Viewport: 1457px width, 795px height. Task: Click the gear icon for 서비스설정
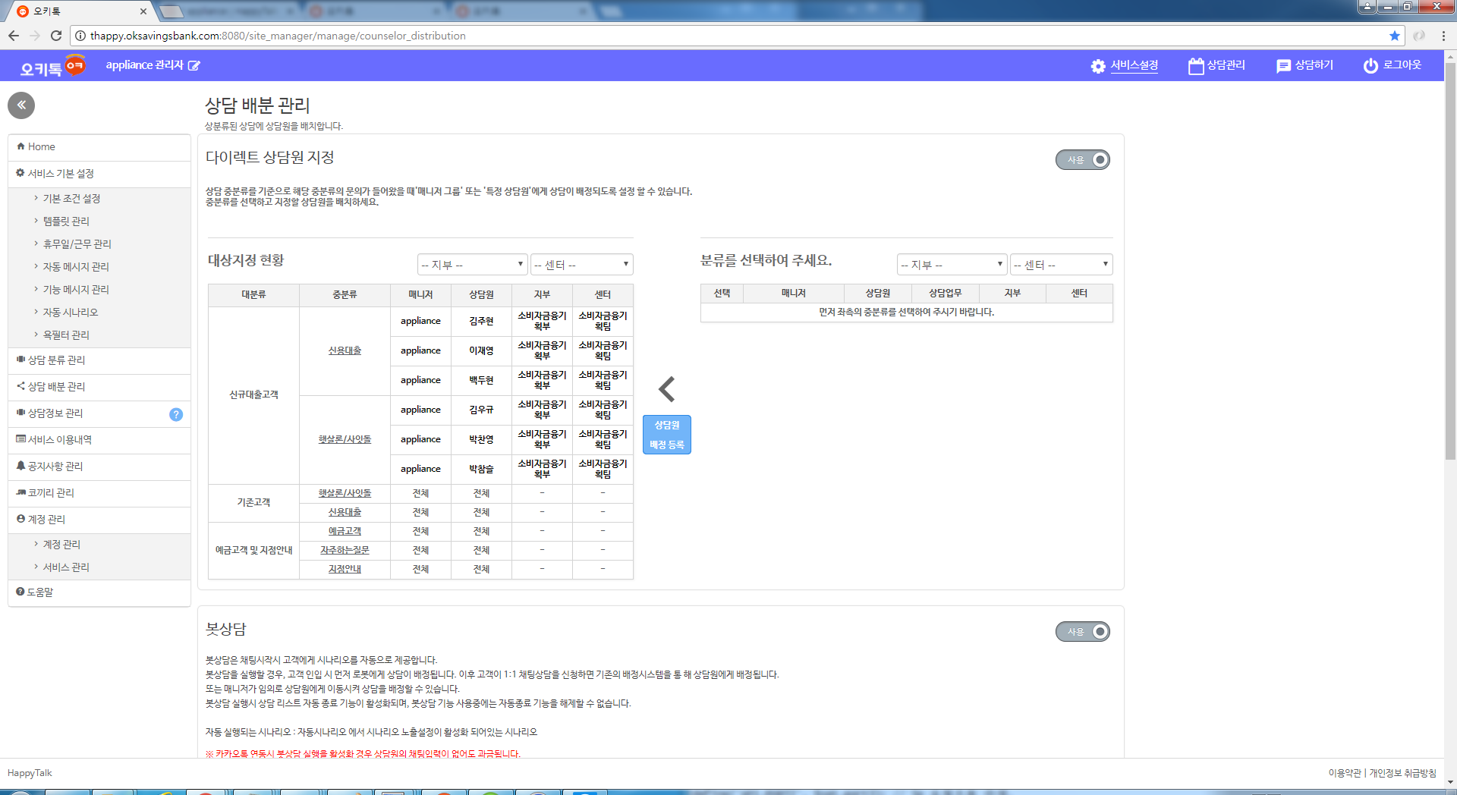pos(1097,66)
